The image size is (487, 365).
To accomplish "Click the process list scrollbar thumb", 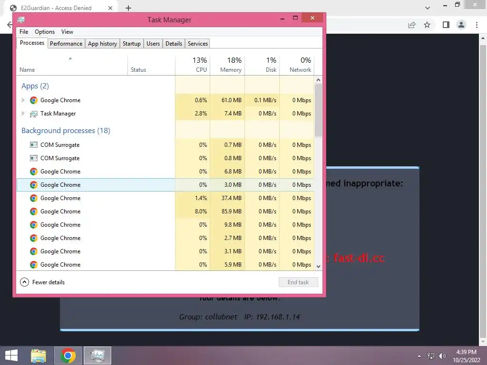I will [318, 110].
